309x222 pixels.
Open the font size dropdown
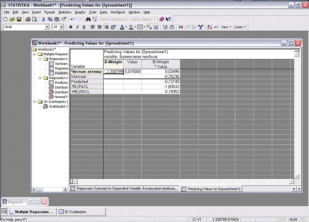pos(61,27)
